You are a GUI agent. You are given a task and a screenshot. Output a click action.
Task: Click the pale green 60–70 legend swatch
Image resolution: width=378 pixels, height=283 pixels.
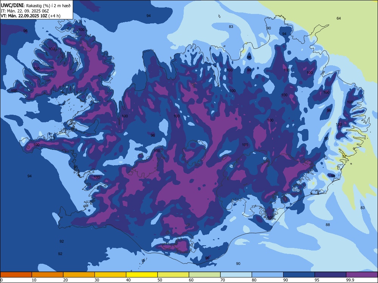tap(204, 275)
